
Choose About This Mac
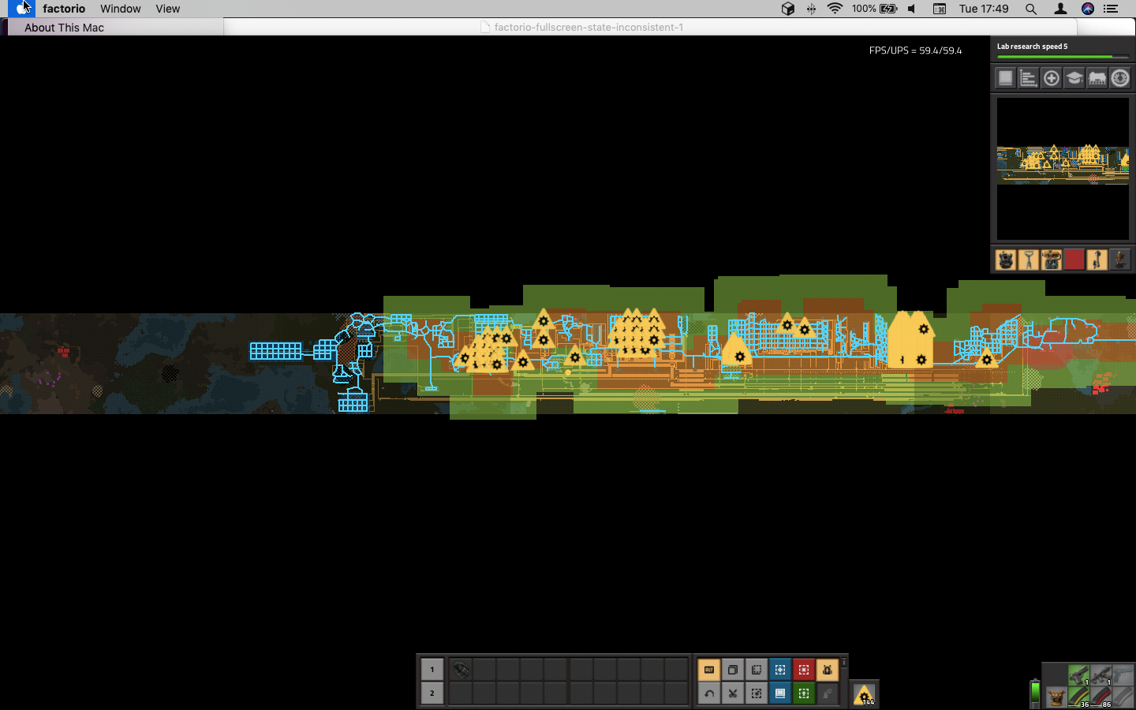click(x=64, y=28)
